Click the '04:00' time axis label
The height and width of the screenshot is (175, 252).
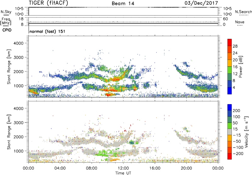[x=60, y=168]
